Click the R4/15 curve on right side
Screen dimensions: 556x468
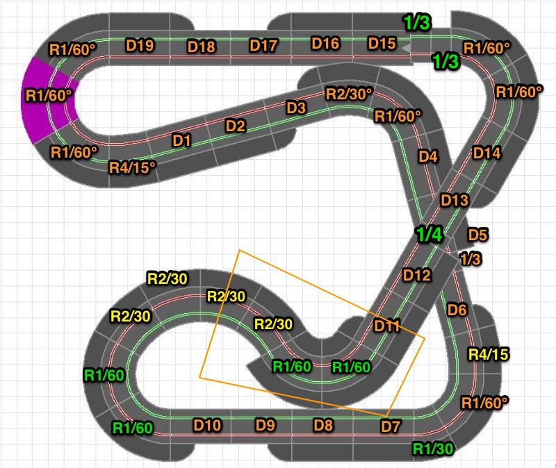pos(489,354)
